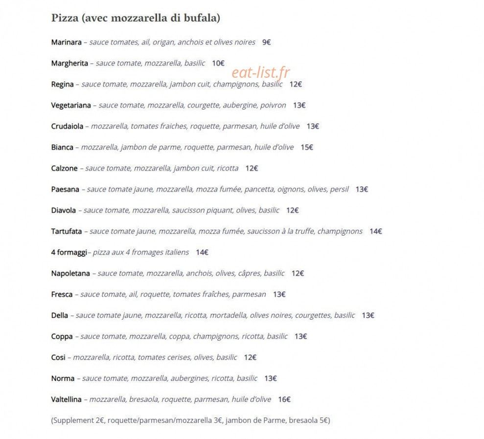The height and width of the screenshot is (439, 484).
Task: Click the Fresca pizza name
Action: 62,294
